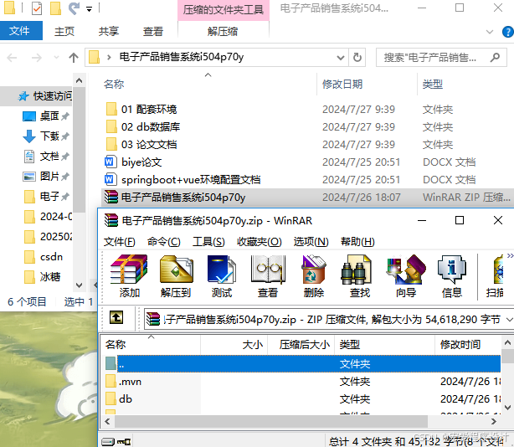Screen dimensions: 514x447
Task: Click the Explorer refresh button icon
Action: click(357, 58)
